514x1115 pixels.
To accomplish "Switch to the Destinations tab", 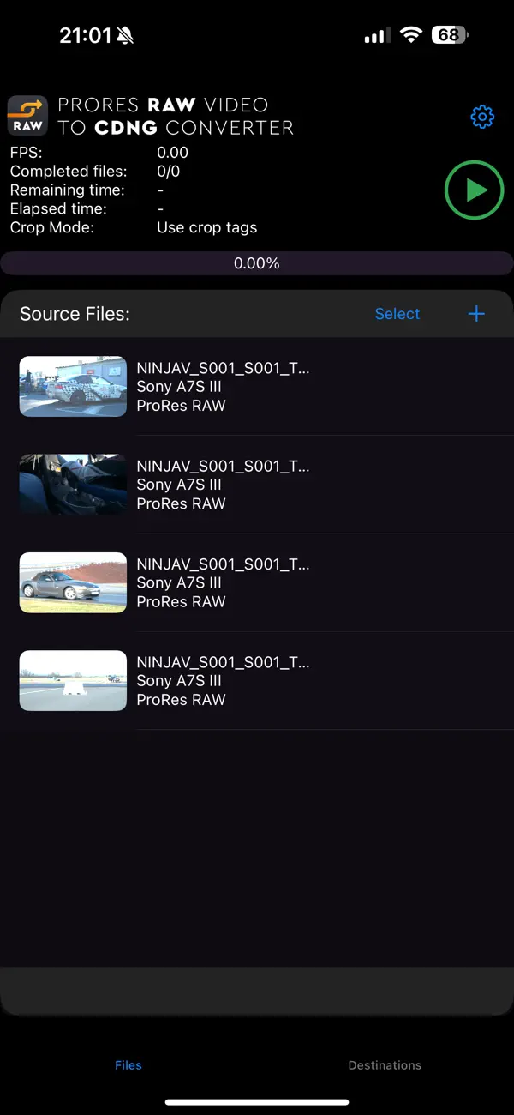I will coord(385,1065).
